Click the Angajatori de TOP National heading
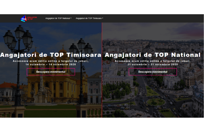This screenshot has width=204, height=132. click(153, 55)
